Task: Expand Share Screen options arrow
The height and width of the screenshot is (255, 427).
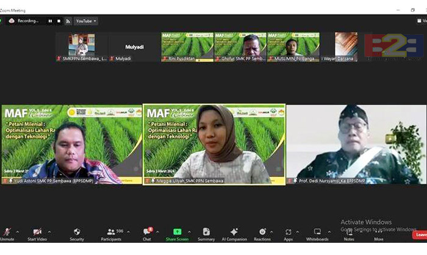Action: point(189,232)
